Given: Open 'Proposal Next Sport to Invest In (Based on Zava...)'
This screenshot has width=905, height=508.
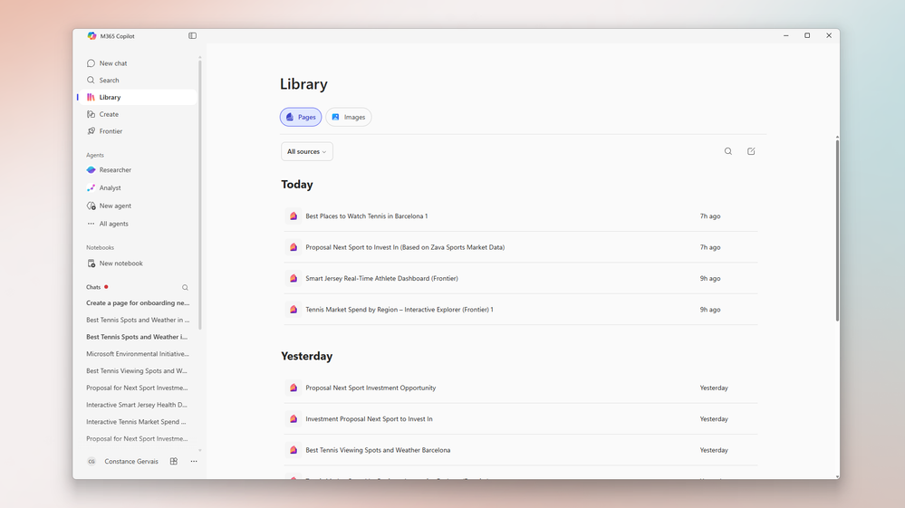Looking at the screenshot, I should click(521, 247).
